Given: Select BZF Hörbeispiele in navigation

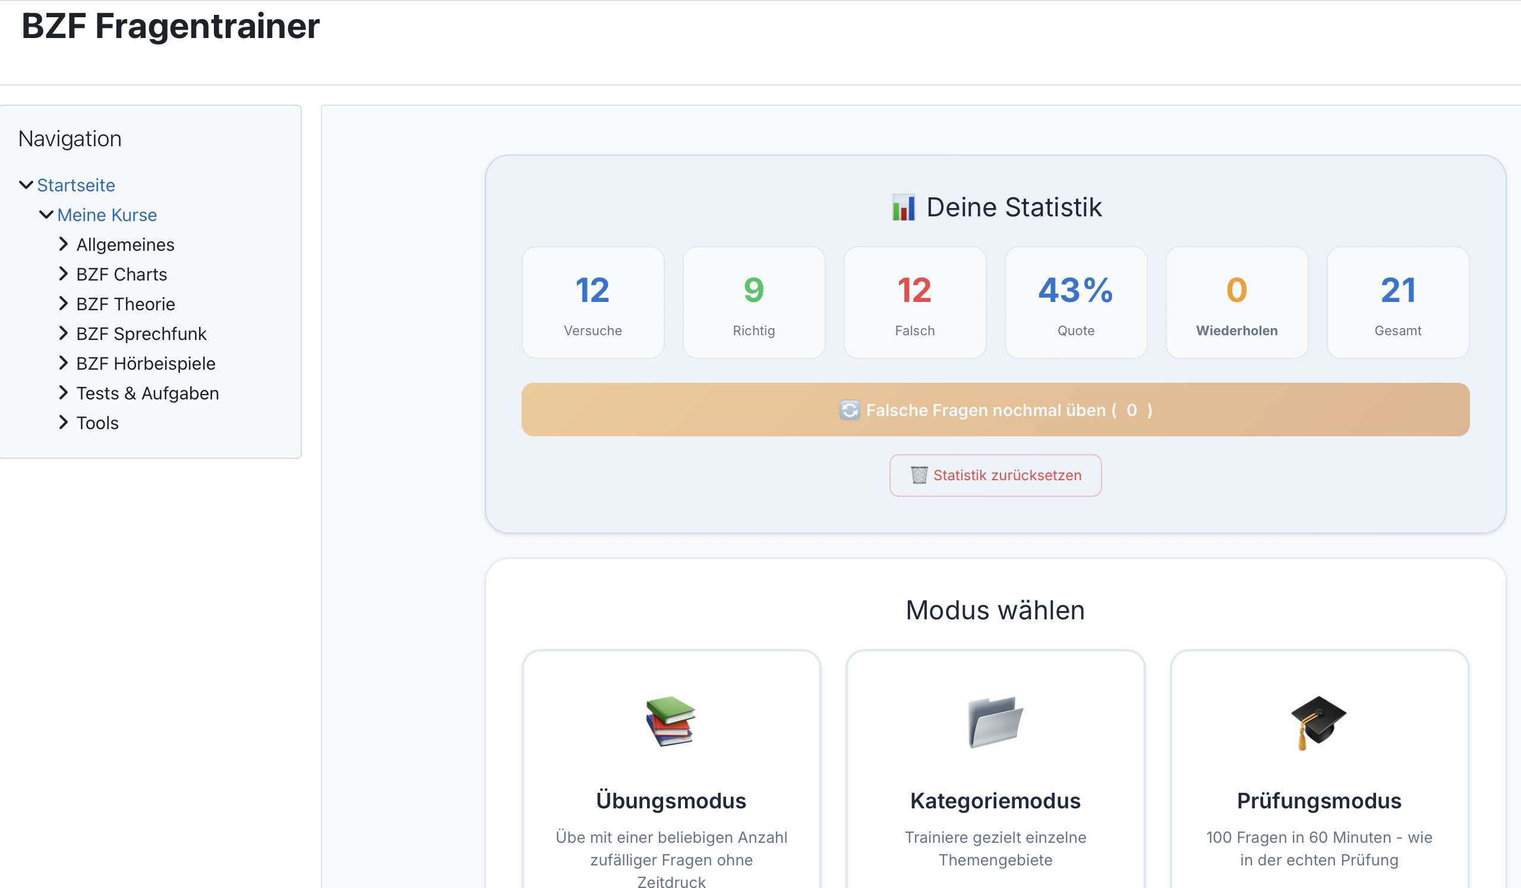Looking at the screenshot, I should click(x=146, y=363).
